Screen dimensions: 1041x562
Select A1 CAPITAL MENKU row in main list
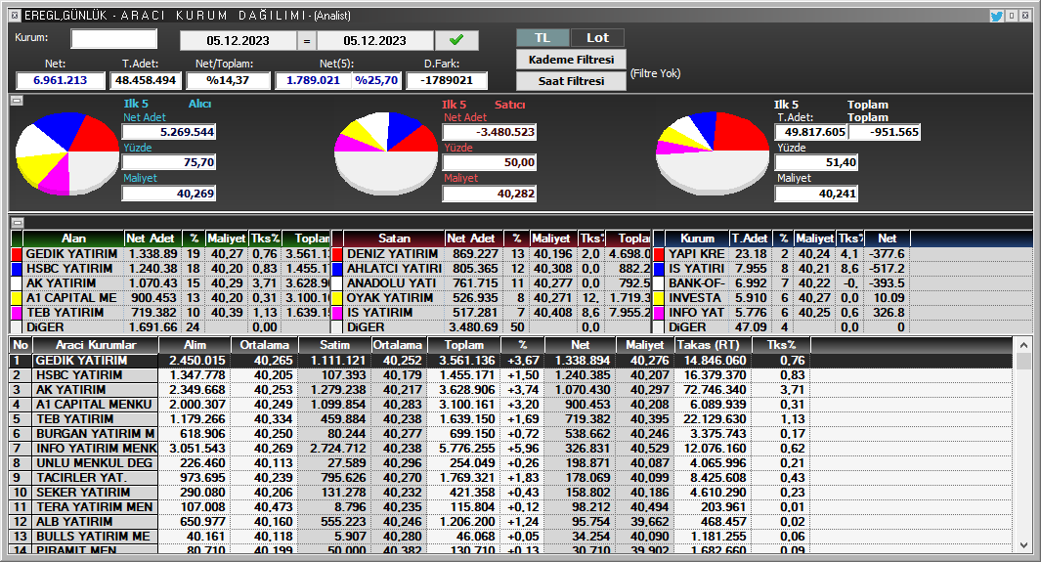(510, 404)
